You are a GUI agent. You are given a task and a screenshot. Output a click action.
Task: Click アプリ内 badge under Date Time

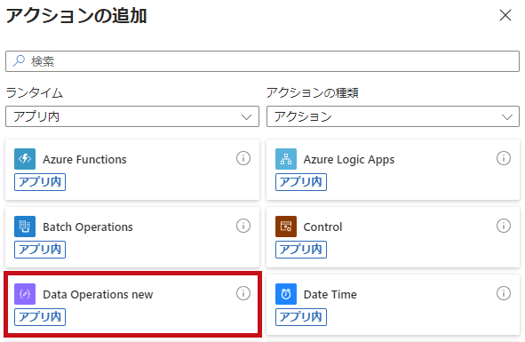(x=301, y=317)
